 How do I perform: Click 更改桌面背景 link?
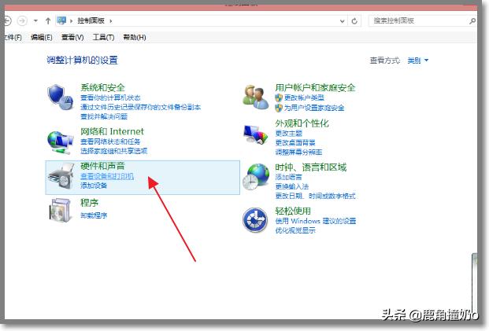[x=295, y=142]
